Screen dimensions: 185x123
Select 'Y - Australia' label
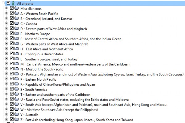29,115
